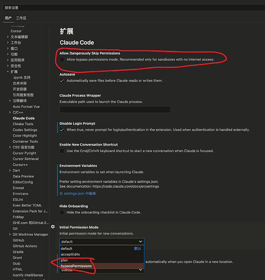Select Cursor++ settings
The height and width of the screenshot is (280, 265).
[x=20, y=165]
